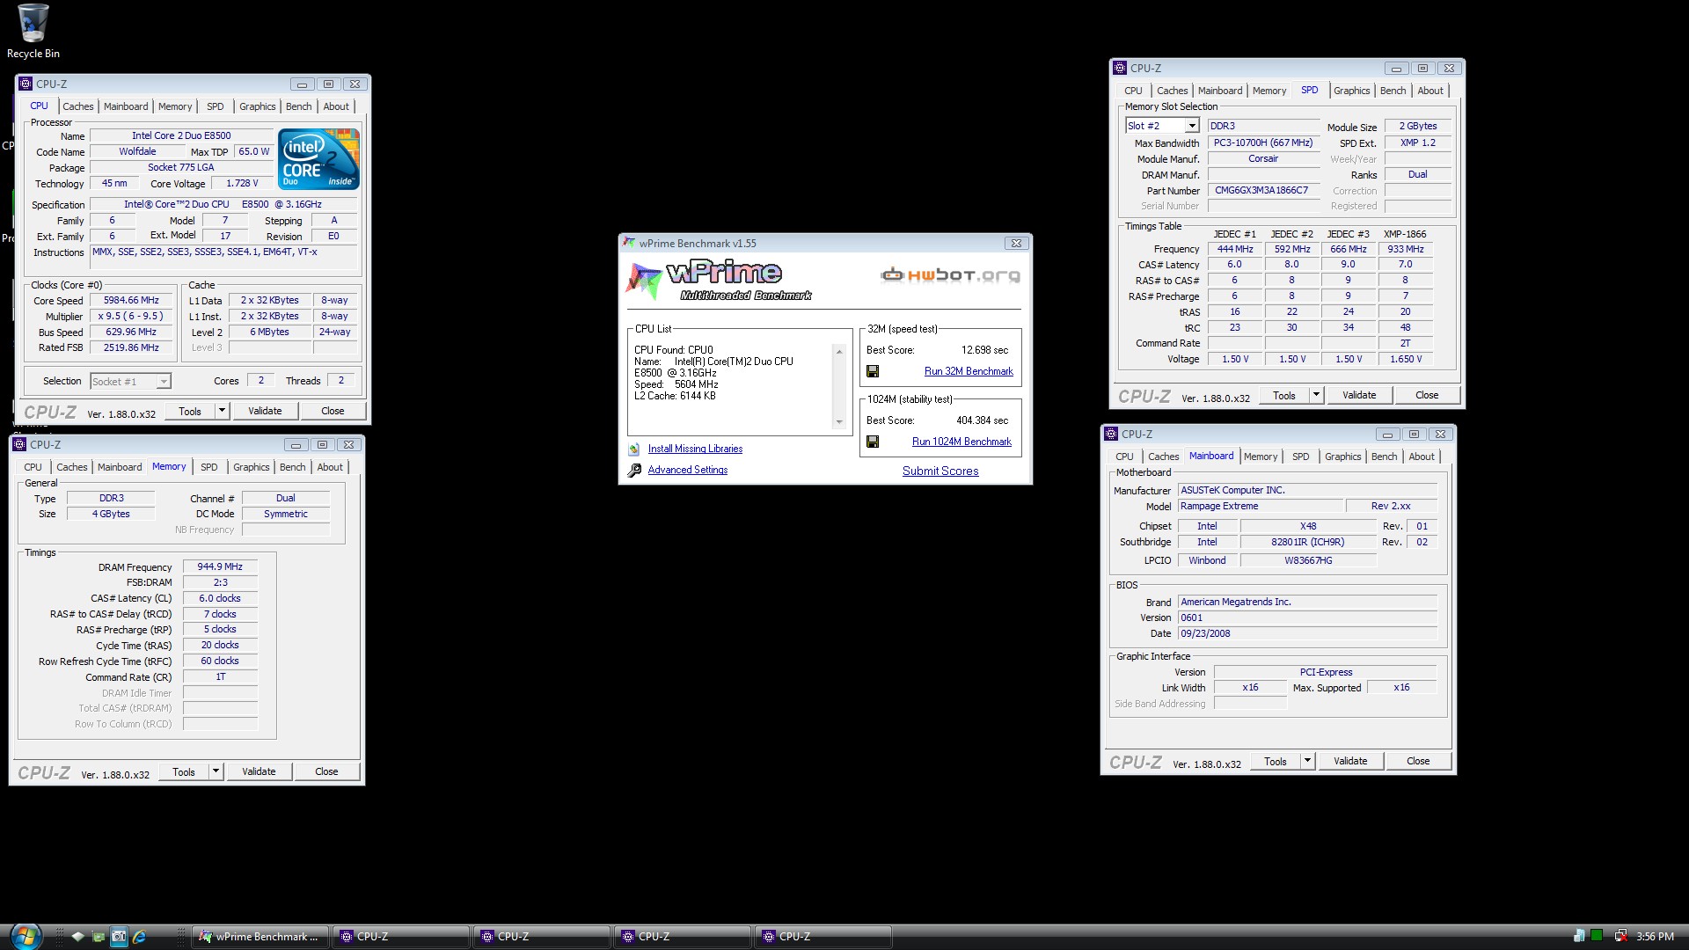Click the XMP-1866 frequency 933 MHz
1689x950 pixels.
click(x=1406, y=250)
